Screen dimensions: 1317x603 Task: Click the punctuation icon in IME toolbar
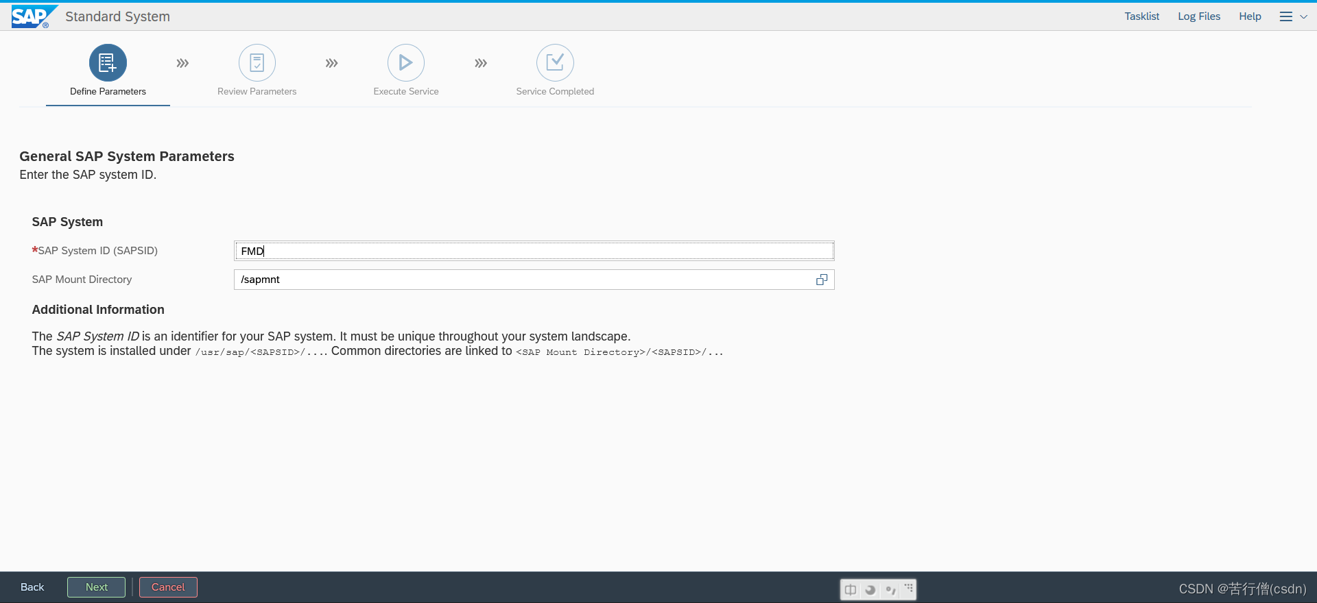(890, 590)
